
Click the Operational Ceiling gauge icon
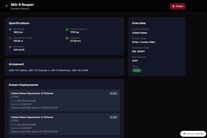10,38
